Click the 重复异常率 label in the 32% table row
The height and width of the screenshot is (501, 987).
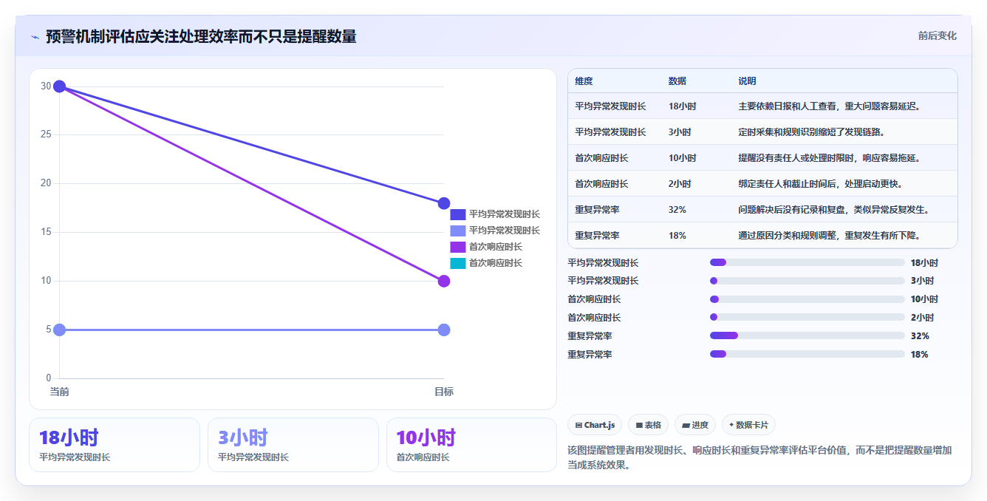pos(597,210)
